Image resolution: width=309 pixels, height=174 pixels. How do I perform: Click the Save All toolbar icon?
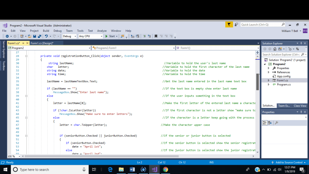pos(39,36)
